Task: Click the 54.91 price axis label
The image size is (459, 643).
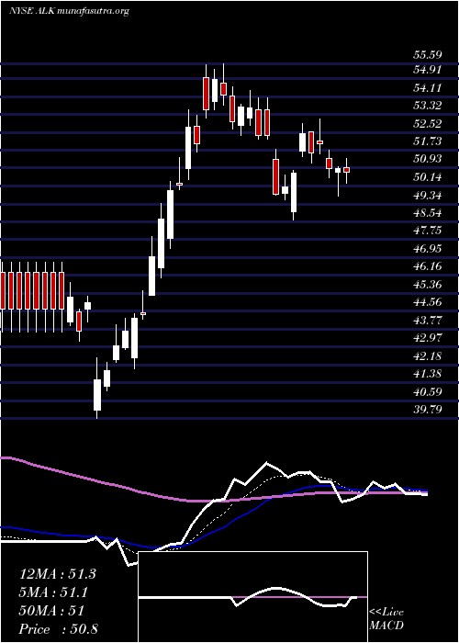Action: [427, 70]
